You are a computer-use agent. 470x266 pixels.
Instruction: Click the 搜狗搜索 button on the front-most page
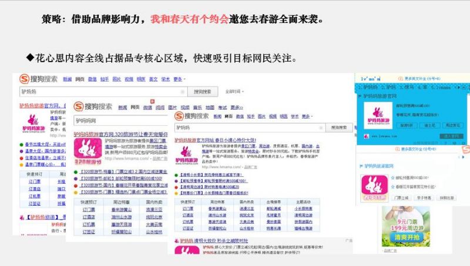point(339,127)
